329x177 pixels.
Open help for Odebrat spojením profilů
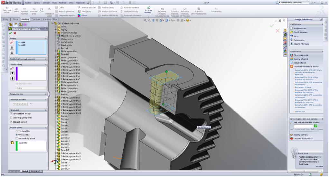[46, 29]
